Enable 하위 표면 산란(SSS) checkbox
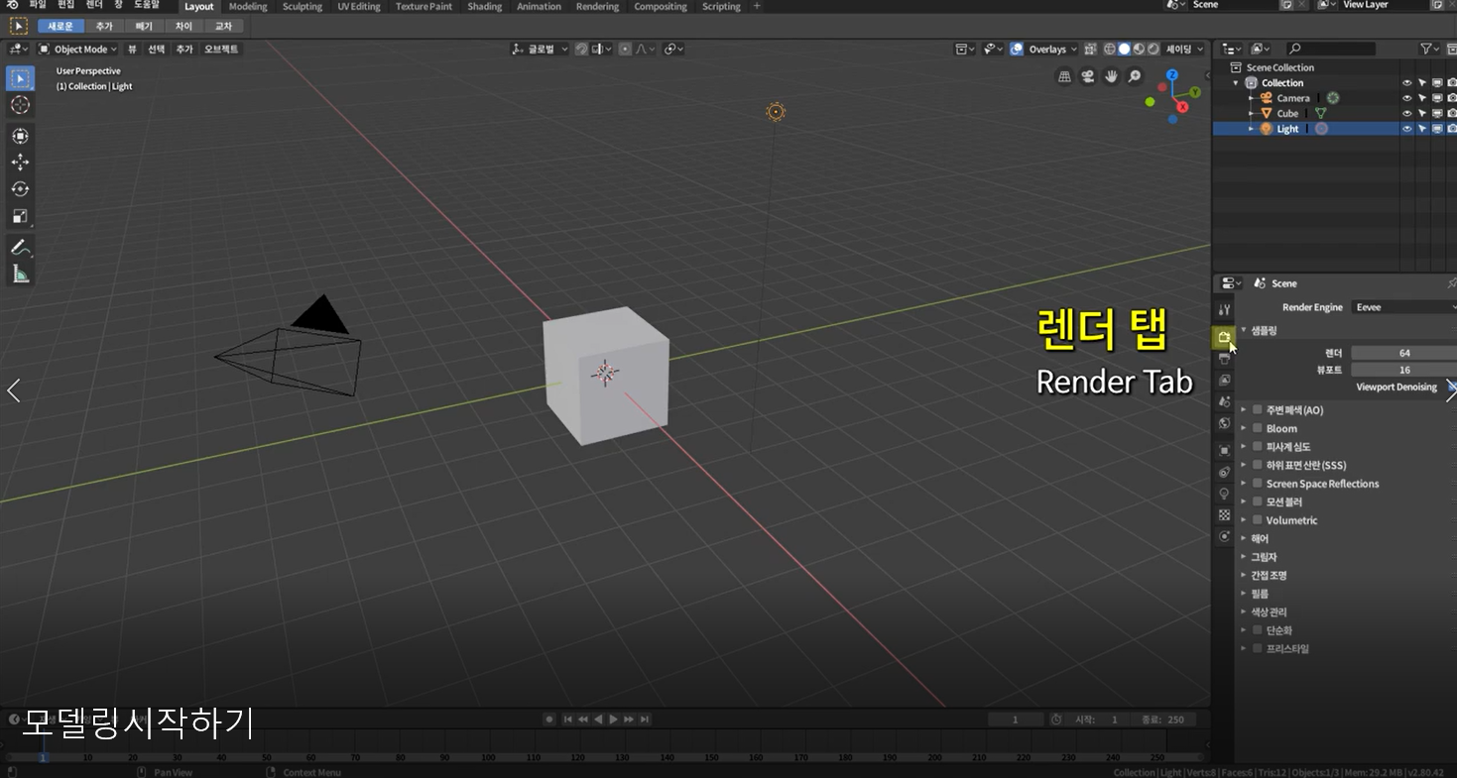The image size is (1457, 778). tap(1257, 465)
